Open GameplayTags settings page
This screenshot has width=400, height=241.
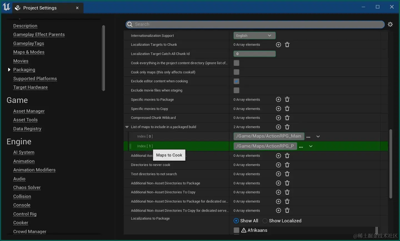pos(29,43)
